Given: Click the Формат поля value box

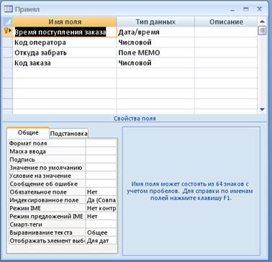Looking at the screenshot, I should 101,143.
